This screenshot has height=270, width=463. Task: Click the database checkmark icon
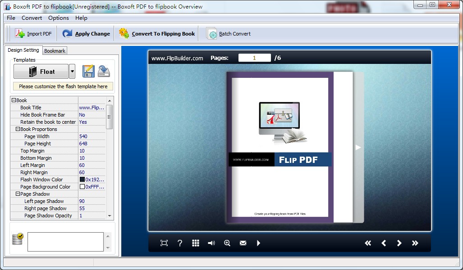click(18, 239)
